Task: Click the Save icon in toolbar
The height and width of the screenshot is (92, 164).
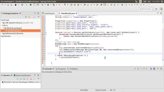Action: [8, 5]
